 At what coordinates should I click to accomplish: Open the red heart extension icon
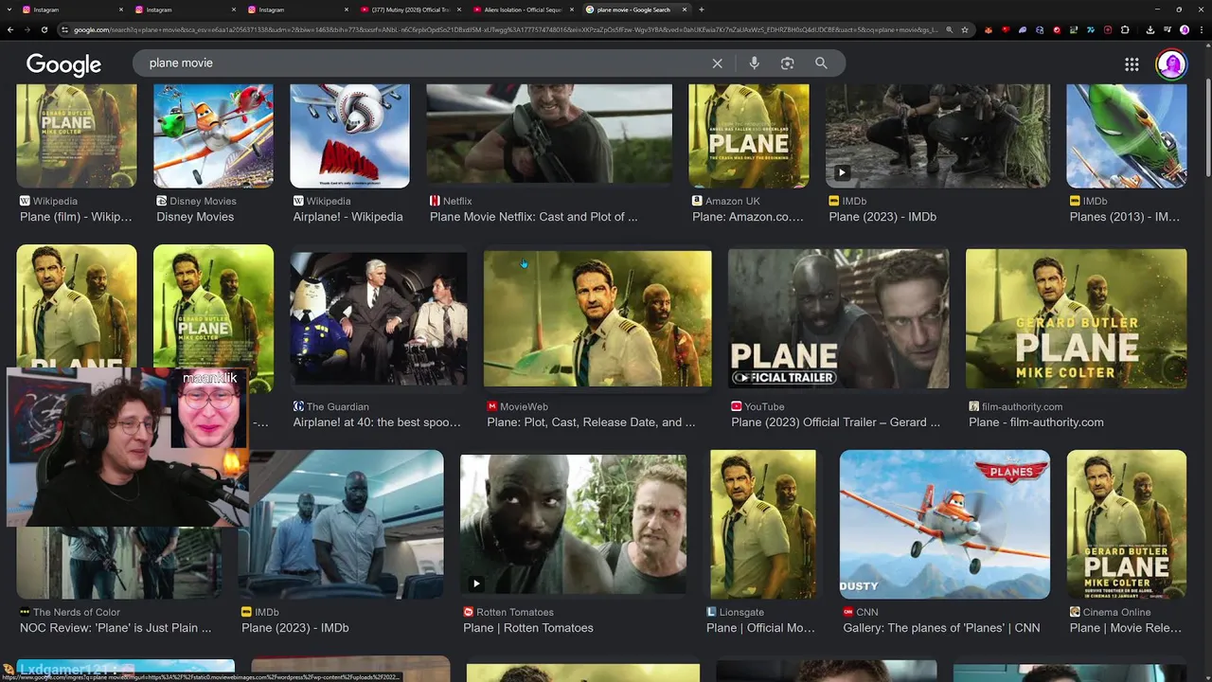(1006, 29)
